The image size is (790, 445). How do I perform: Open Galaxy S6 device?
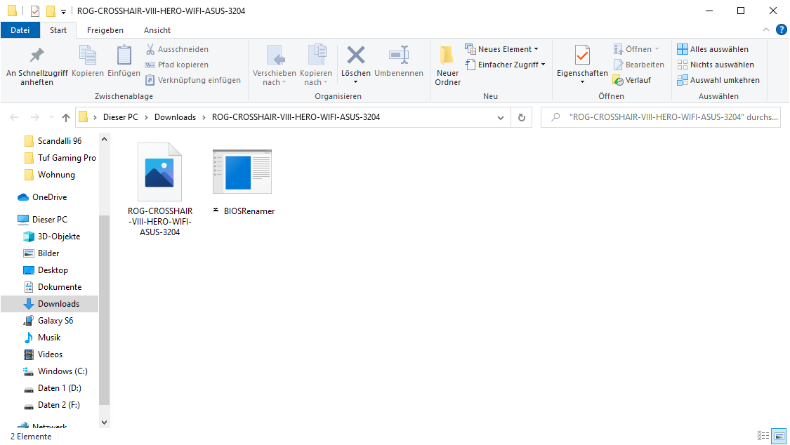[48, 321]
